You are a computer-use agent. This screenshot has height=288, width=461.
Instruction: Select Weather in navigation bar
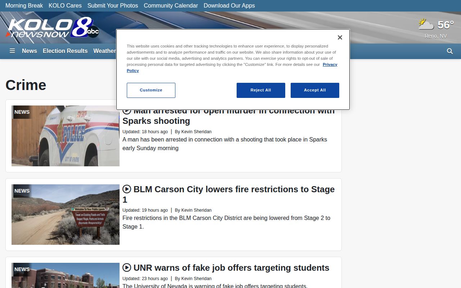pyautogui.click(x=104, y=51)
